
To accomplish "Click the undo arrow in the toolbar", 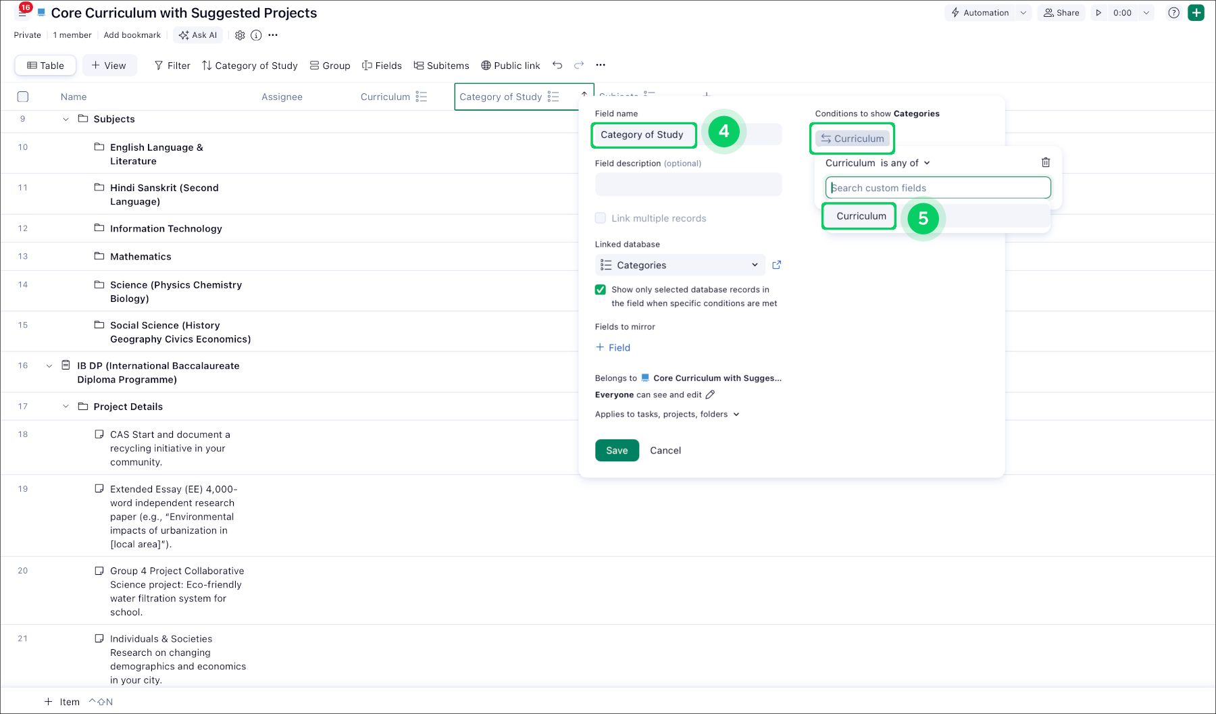I will click(x=557, y=65).
